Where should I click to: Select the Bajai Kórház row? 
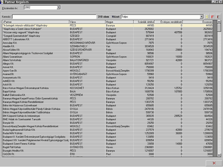pyautogui.click(x=107, y=91)
